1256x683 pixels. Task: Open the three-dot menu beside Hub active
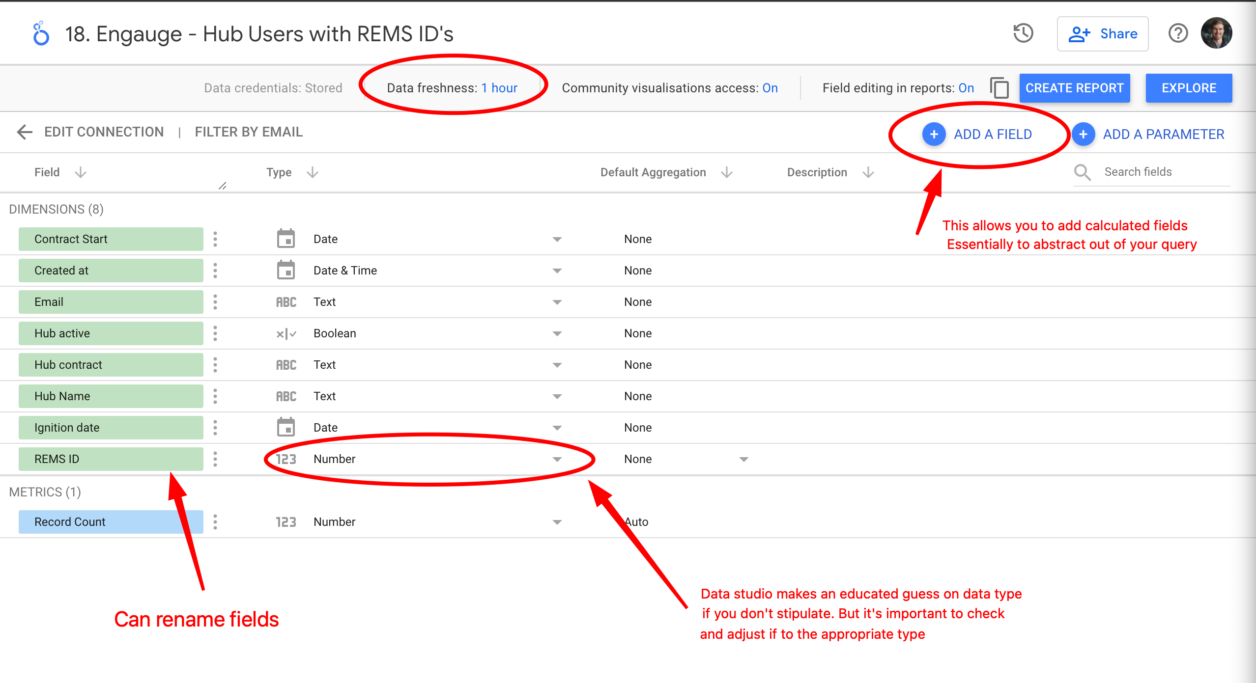pos(216,333)
